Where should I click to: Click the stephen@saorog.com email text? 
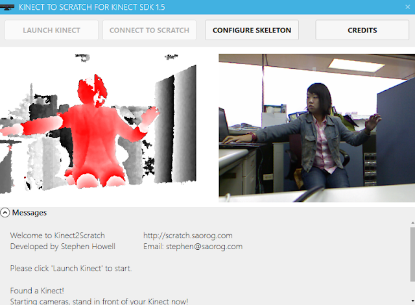[x=204, y=247]
